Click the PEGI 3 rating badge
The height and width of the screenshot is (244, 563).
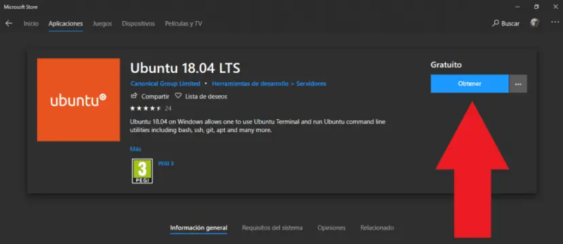[142, 171]
